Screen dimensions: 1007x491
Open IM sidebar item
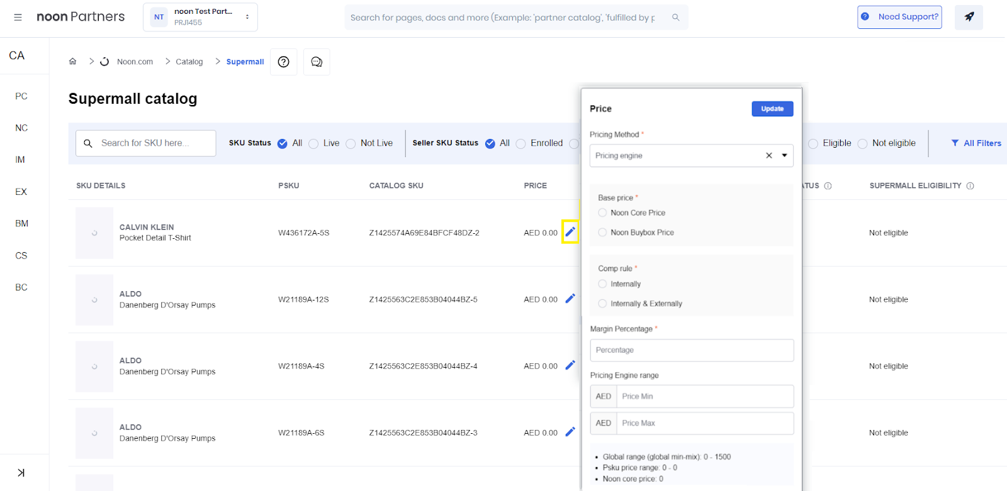20,160
